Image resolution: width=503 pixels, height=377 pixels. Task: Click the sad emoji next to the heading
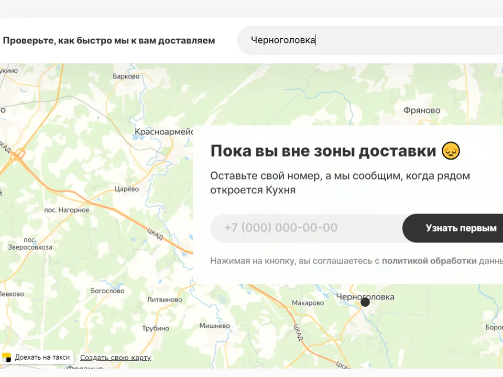click(449, 151)
